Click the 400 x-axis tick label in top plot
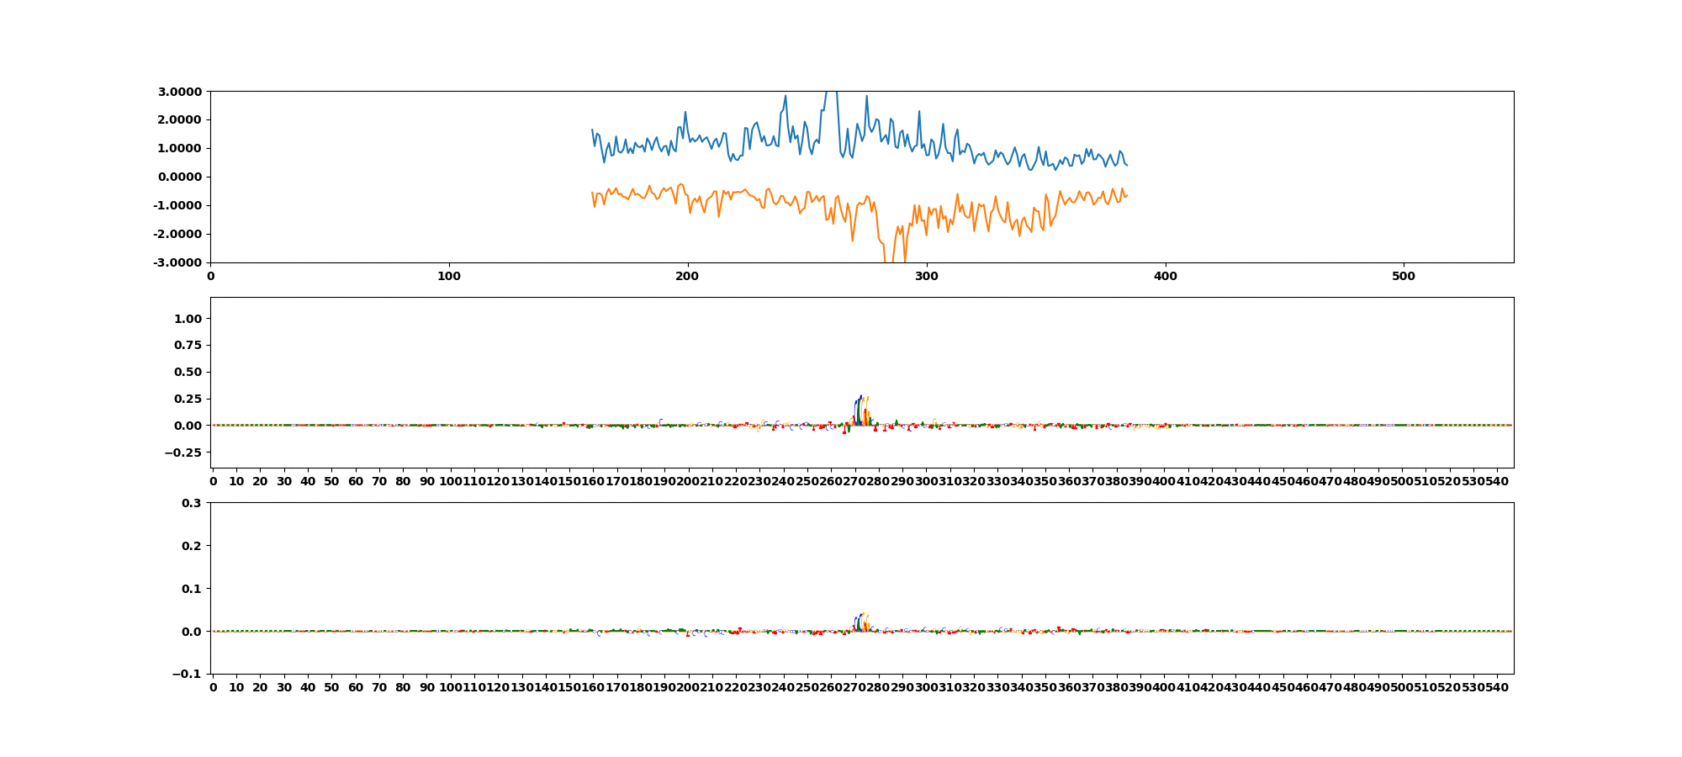 pyautogui.click(x=1165, y=276)
